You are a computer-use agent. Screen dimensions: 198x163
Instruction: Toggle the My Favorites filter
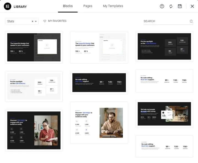[x=57, y=21]
